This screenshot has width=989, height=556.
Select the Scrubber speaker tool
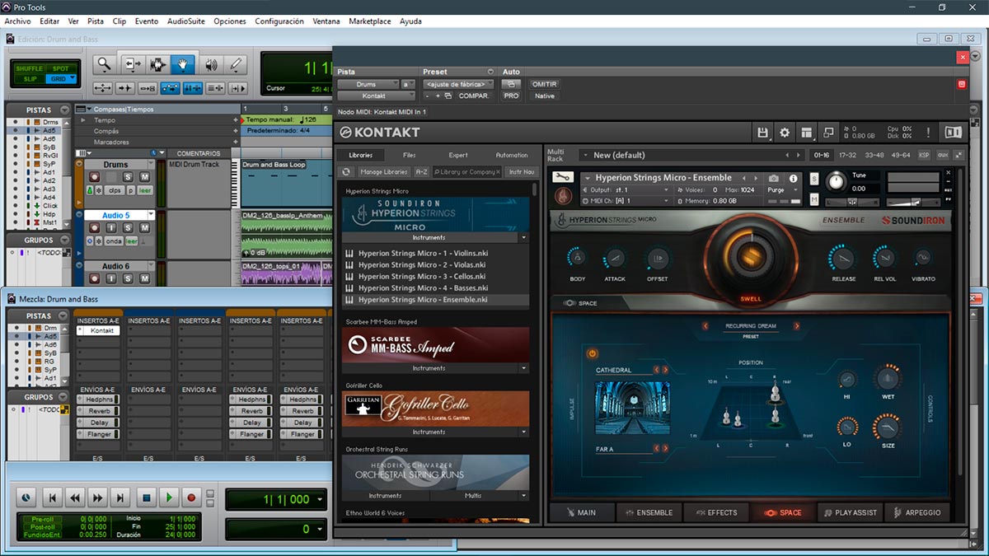210,64
